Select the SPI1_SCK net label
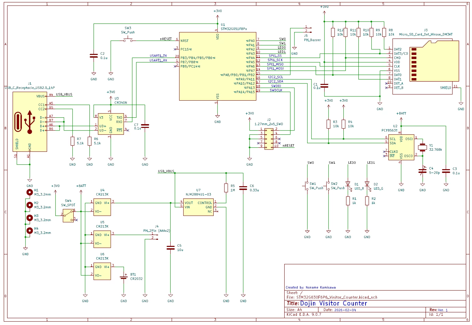472x325 pixels. [275, 60]
